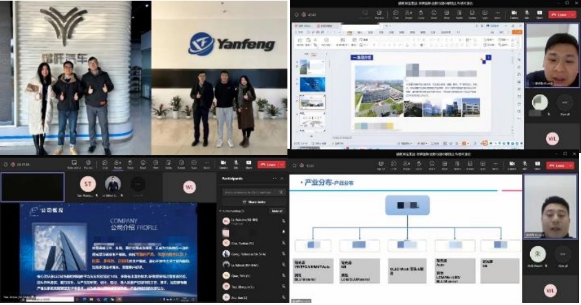This screenshot has width=581, height=305.
Task: Open Participants panel more options ellipsis
Action: pos(274,178)
